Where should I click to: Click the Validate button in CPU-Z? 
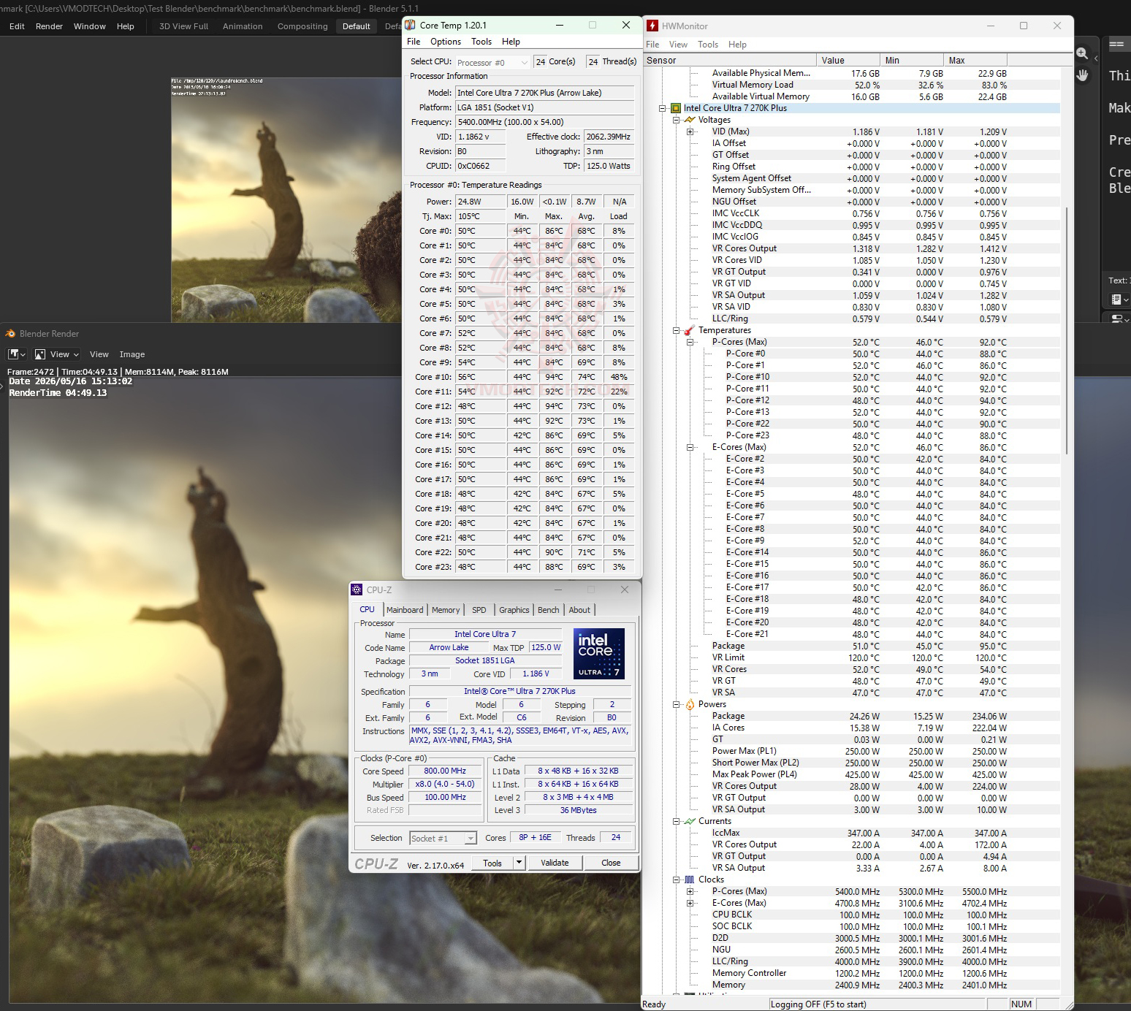[x=555, y=863]
